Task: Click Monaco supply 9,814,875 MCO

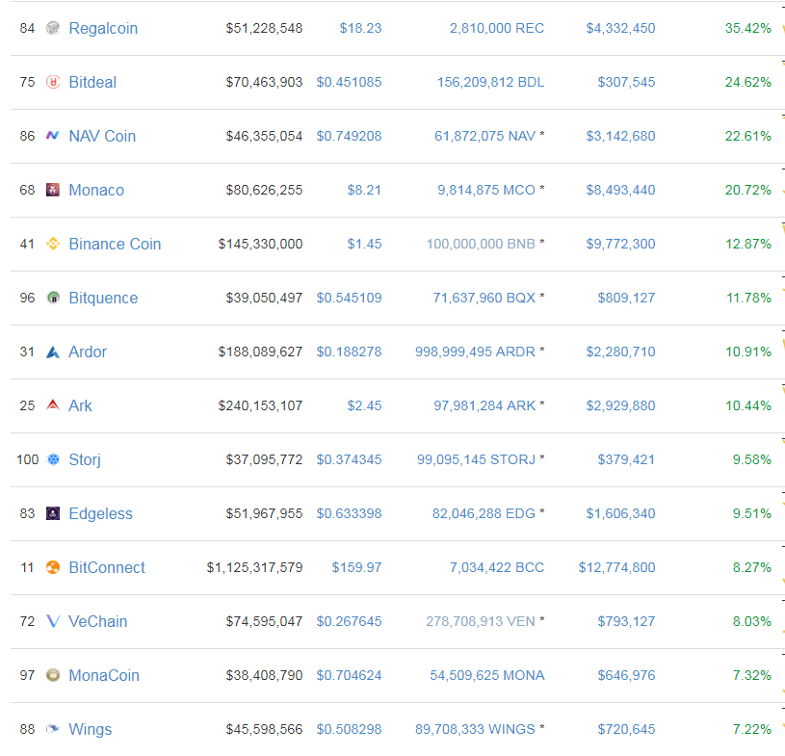Action: coord(486,191)
